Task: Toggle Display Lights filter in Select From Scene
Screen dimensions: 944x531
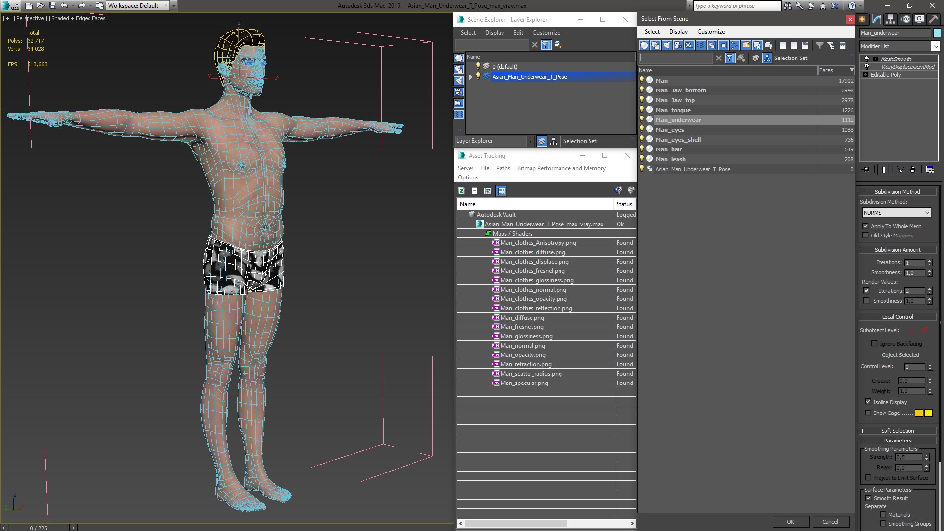Action: [667, 45]
